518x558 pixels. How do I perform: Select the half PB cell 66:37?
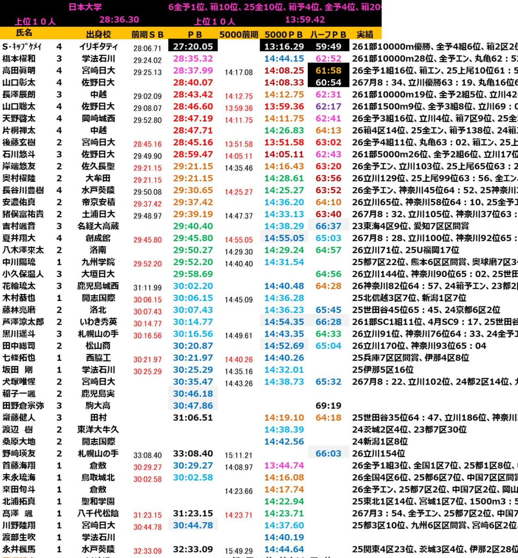(328, 226)
